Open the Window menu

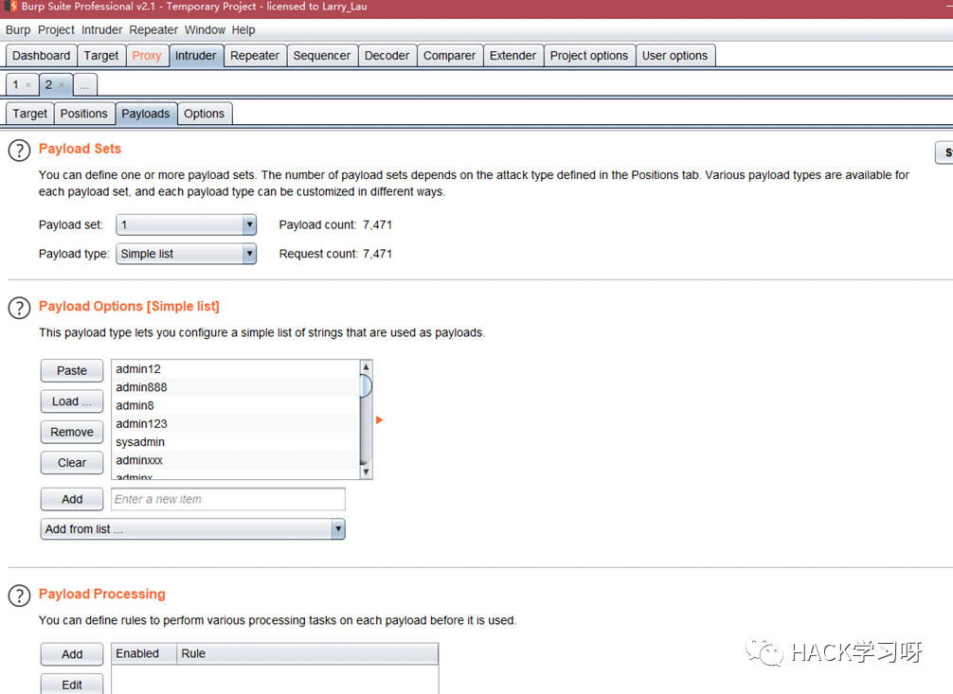click(x=205, y=29)
